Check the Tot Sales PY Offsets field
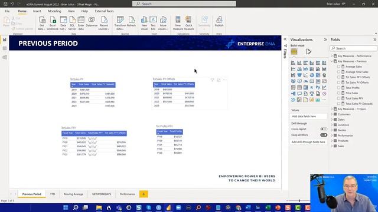 (x=338, y=82)
